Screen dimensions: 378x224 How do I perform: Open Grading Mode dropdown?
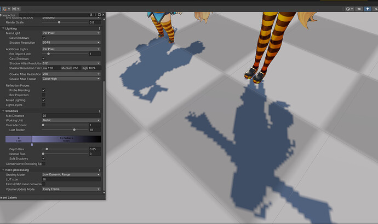pyautogui.click(x=71, y=174)
